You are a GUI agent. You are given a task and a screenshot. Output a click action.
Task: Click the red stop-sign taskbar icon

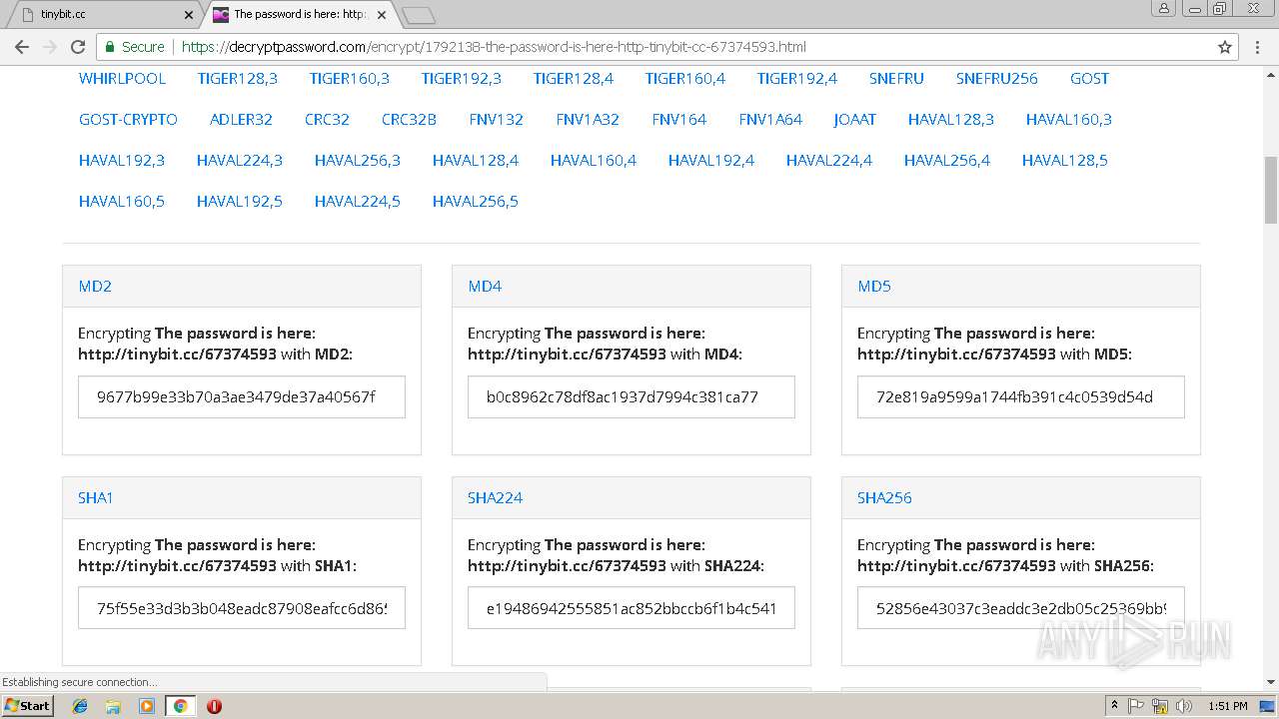tap(214, 706)
